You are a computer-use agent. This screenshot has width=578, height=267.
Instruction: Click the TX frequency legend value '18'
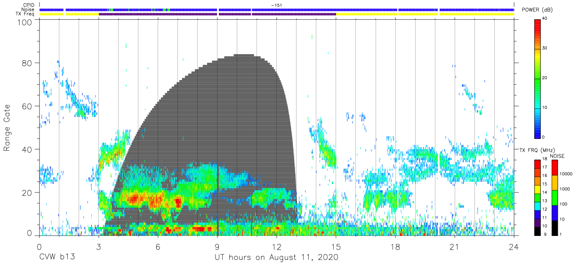[x=544, y=159]
